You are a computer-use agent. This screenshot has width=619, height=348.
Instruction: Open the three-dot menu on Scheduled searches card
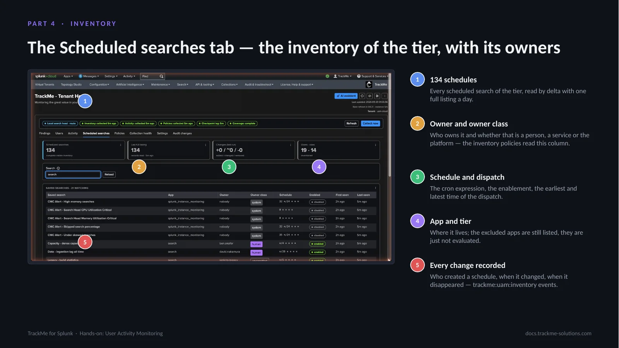(121, 145)
